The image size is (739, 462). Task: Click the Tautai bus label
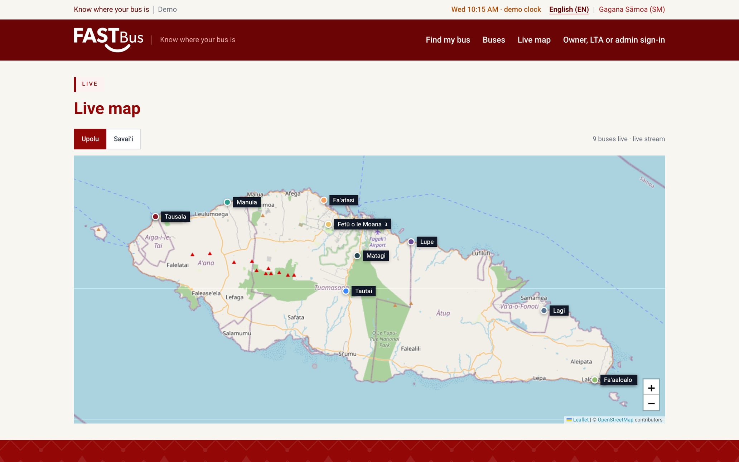point(363,291)
